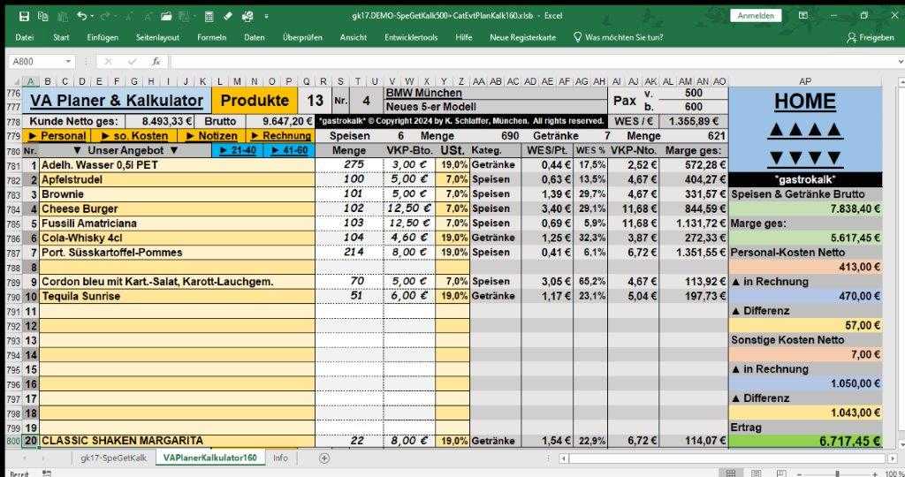Click the Undo arrow icon

[x=81, y=16]
